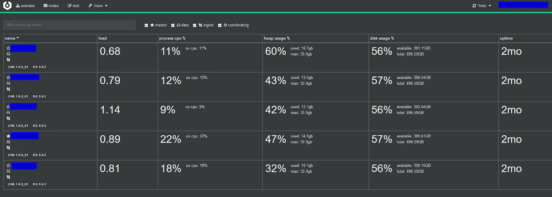Click the Cerebro logo icon
Viewport: 552px width, 197px height.
pyautogui.click(x=7, y=6)
